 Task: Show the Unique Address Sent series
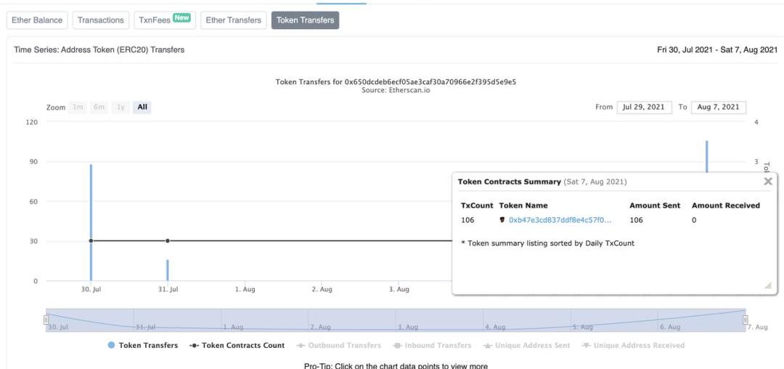coord(528,345)
